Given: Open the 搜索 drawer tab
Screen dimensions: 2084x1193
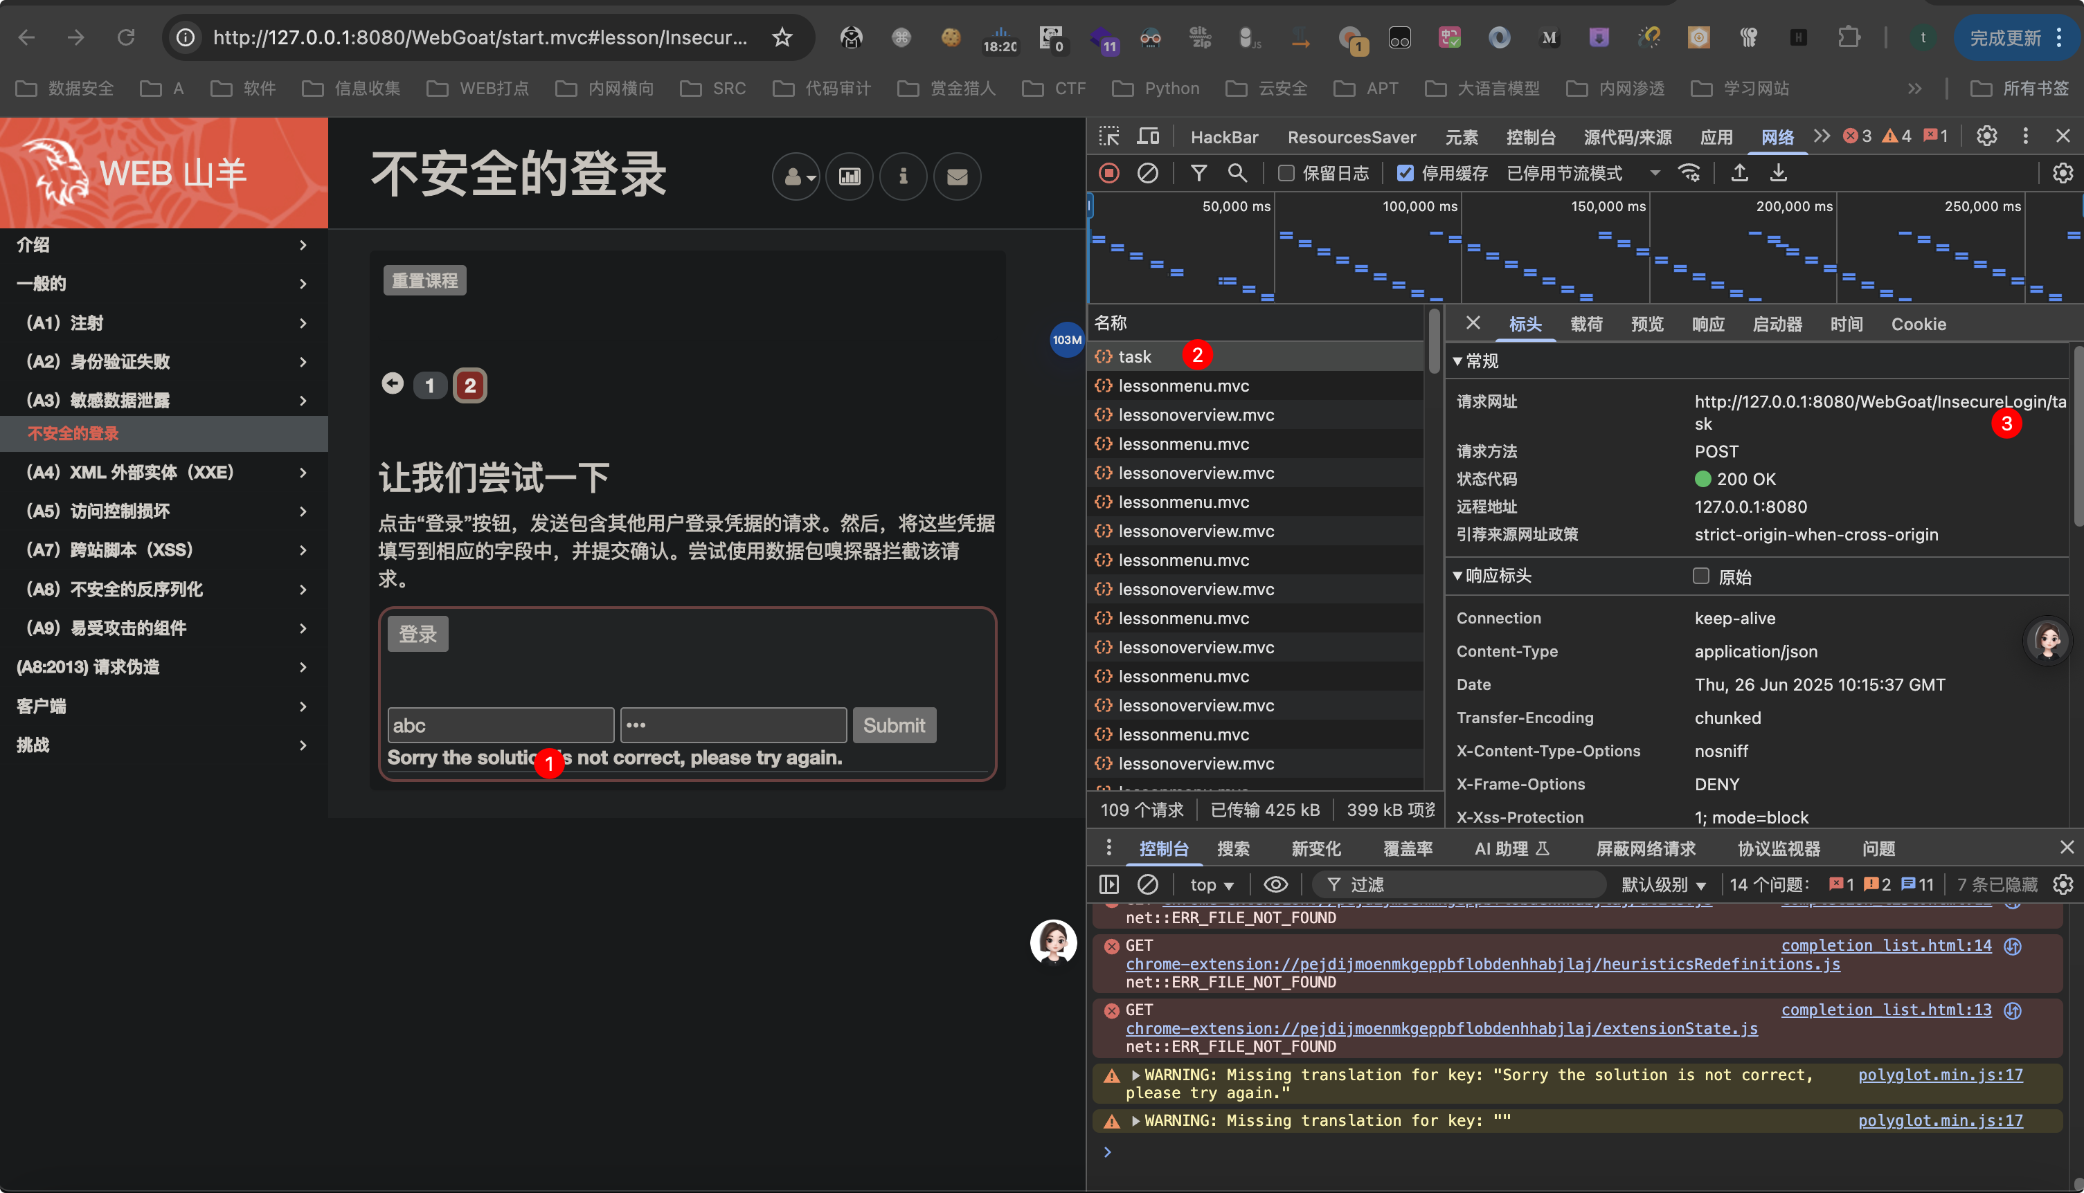Looking at the screenshot, I should [1233, 848].
